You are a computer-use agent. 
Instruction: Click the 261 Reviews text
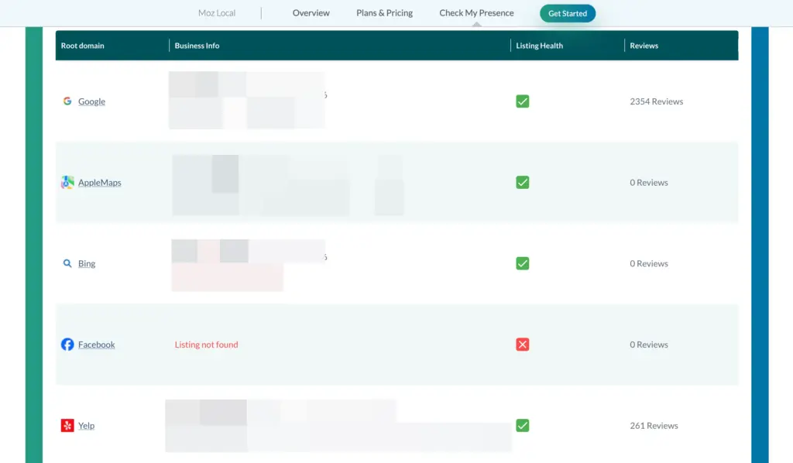pyautogui.click(x=654, y=426)
